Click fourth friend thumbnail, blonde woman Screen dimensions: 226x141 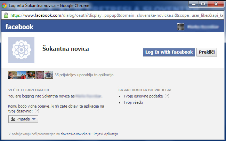point(40,75)
